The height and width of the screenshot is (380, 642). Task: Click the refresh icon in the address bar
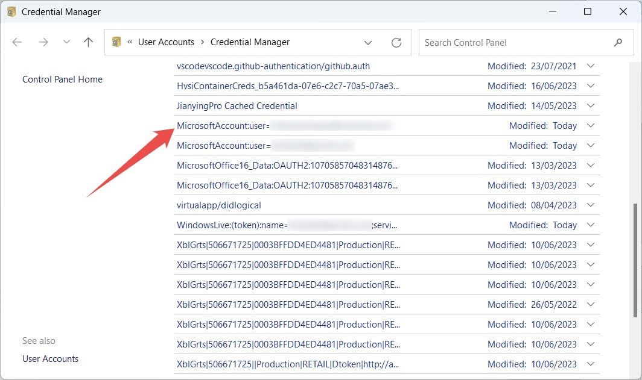tap(396, 42)
